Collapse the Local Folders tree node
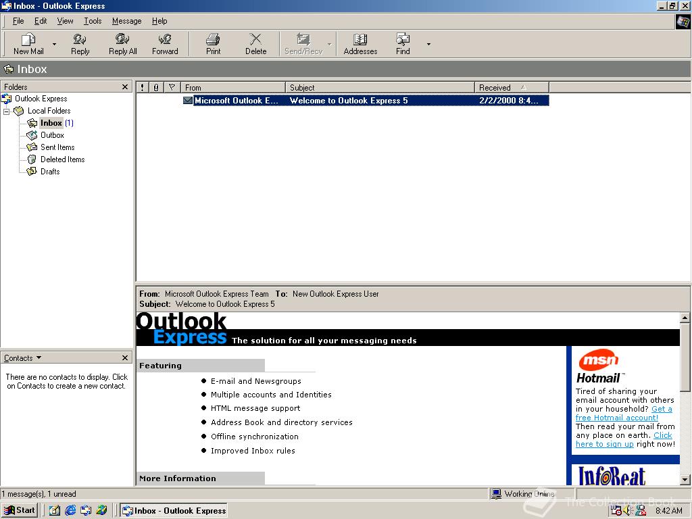This screenshot has width=692, height=519. point(6,112)
